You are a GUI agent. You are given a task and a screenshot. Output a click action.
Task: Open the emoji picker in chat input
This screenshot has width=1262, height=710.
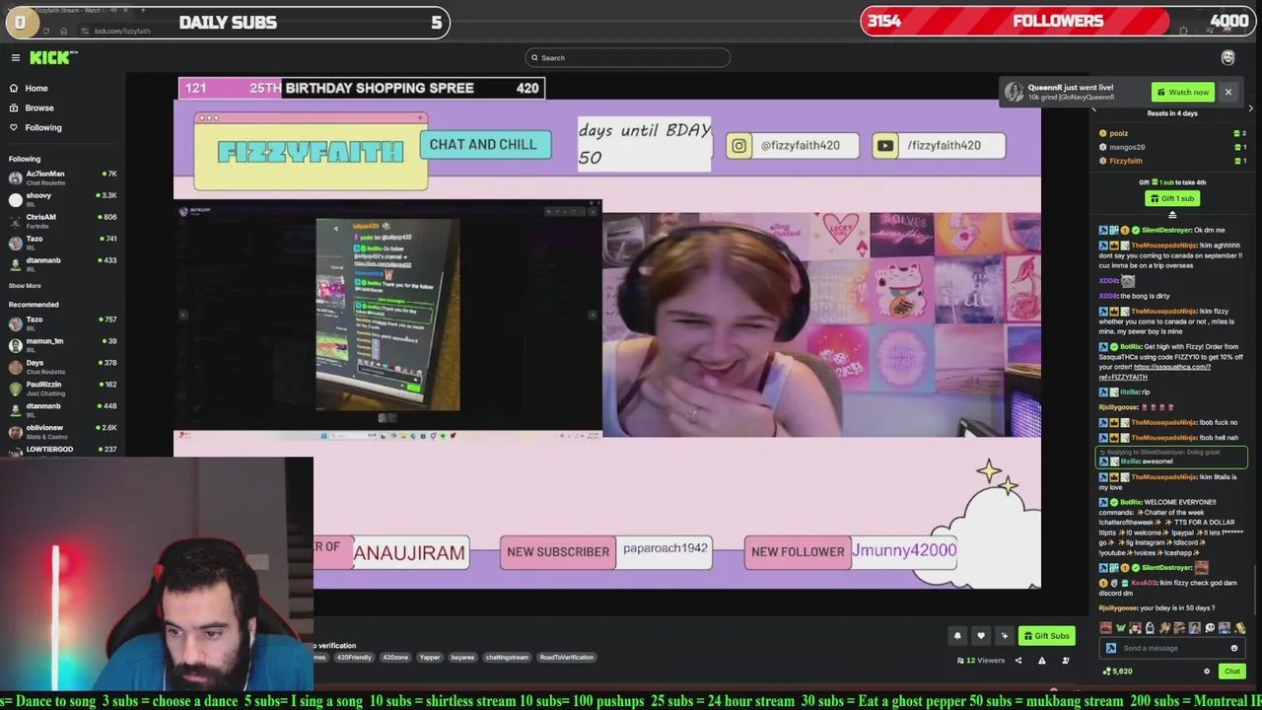click(x=1233, y=648)
